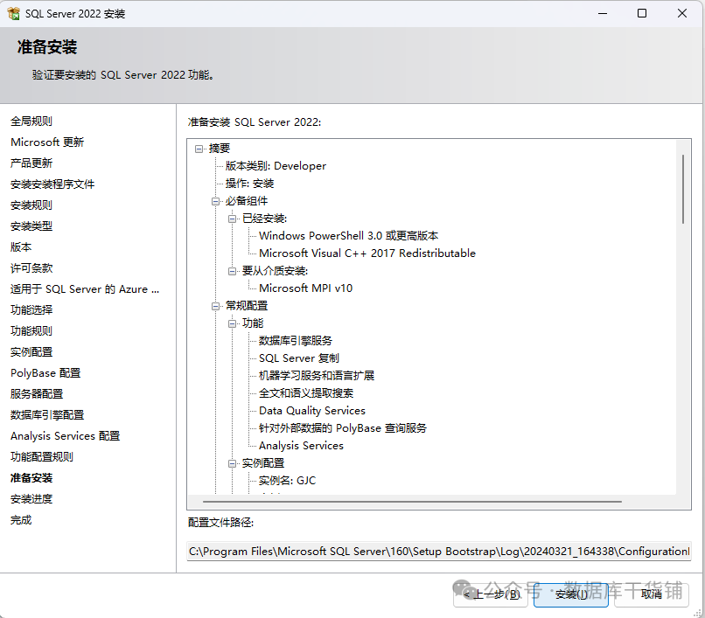The height and width of the screenshot is (618, 705).
Task: Select the 安装类型 step
Action: click(31, 226)
